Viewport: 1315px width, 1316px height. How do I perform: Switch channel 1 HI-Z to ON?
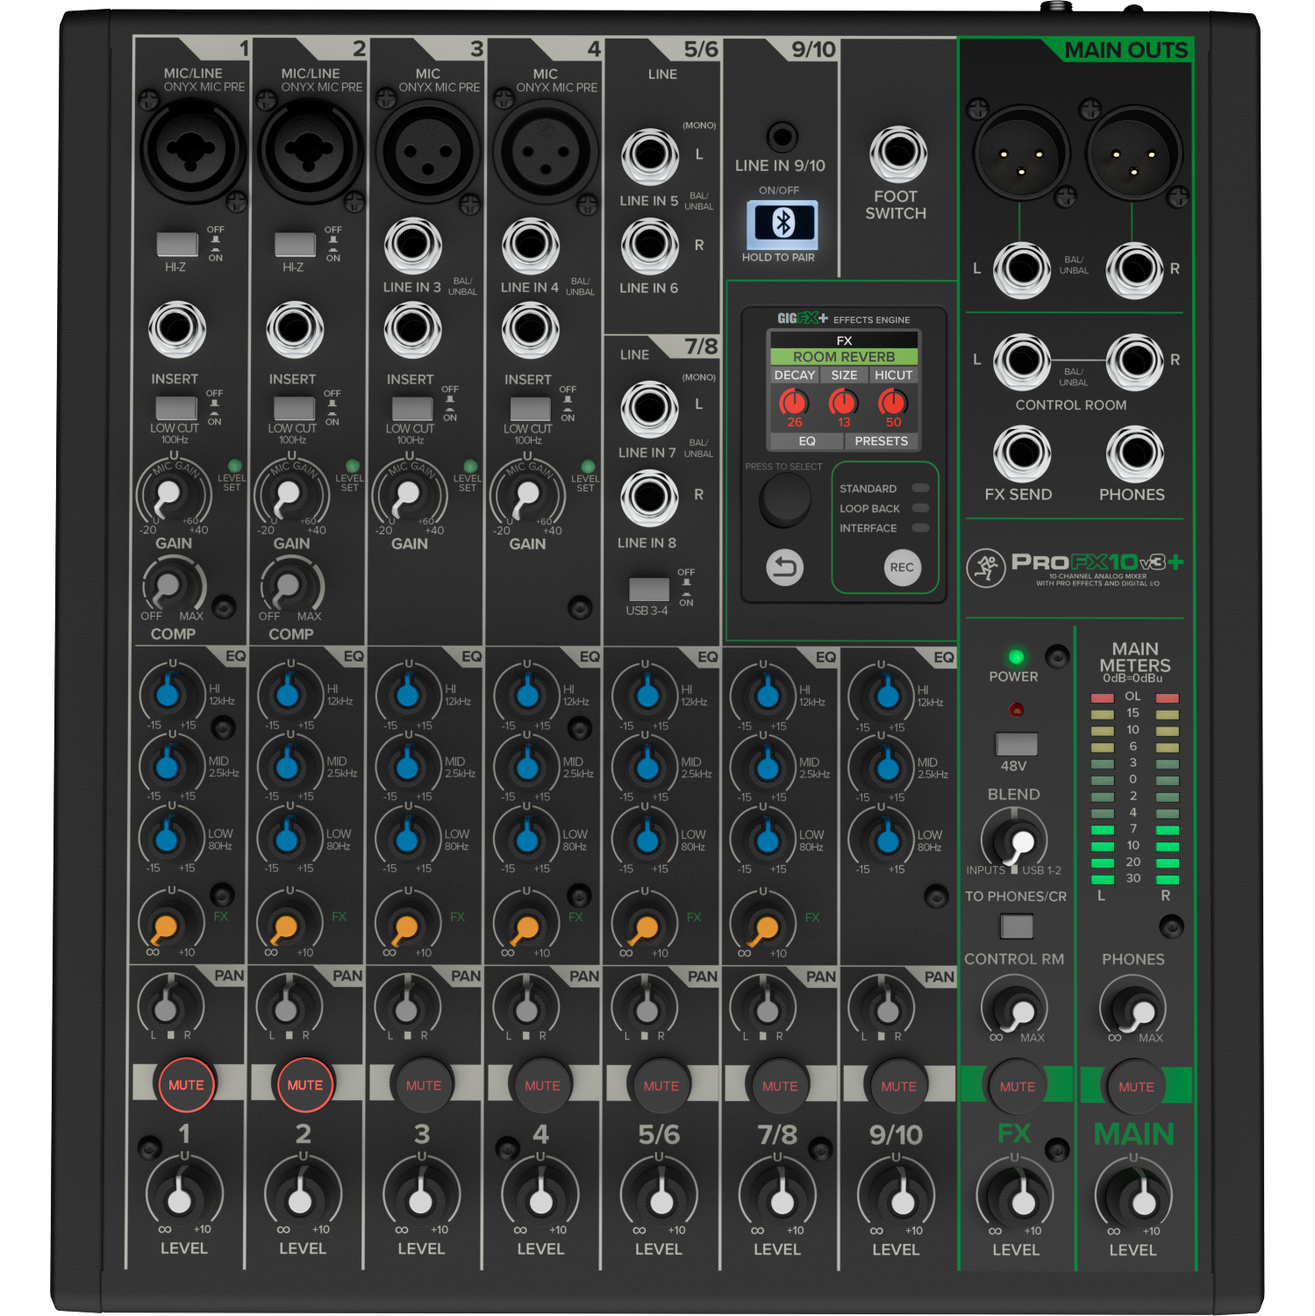[175, 243]
